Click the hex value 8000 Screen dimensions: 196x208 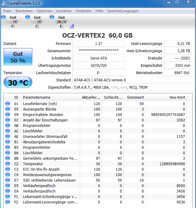click(x=181, y=186)
